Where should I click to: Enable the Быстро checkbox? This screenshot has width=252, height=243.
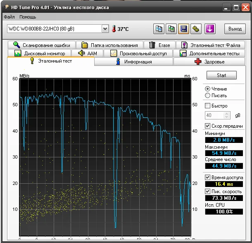pyautogui.click(x=208, y=106)
